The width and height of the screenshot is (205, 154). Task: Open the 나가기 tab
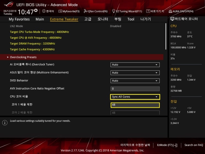click(145, 19)
